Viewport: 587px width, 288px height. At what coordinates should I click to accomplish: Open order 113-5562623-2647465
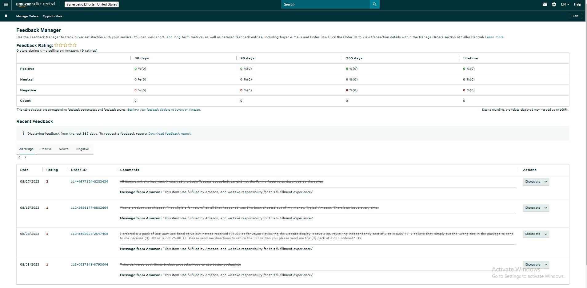(89, 234)
